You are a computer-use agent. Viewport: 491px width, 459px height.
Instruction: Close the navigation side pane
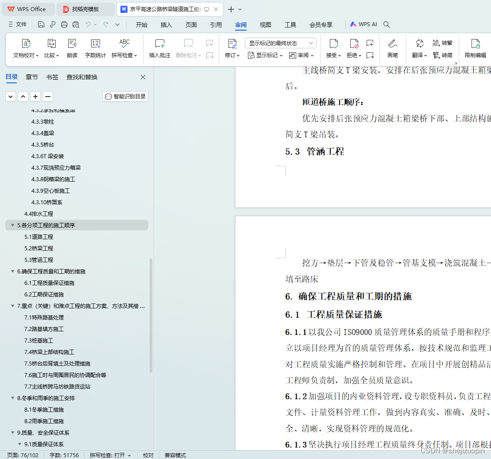pyautogui.click(x=143, y=77)
